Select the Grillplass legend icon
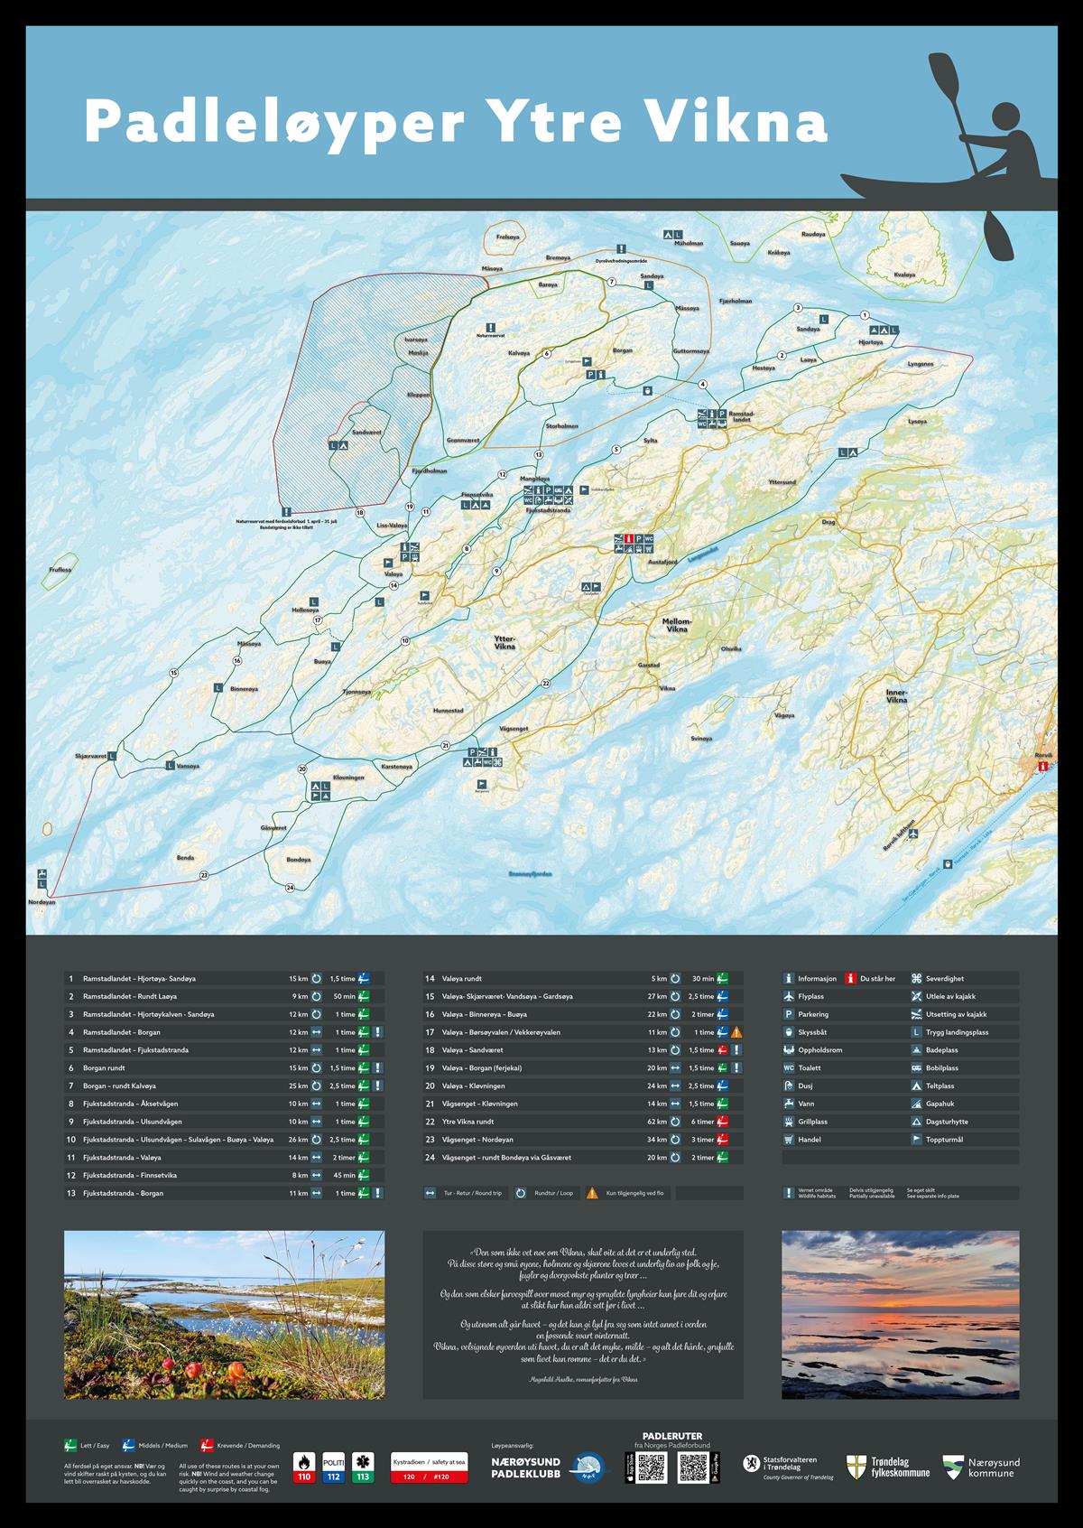Viewport: 1083px width, 1528px height. coord(789,1122)
